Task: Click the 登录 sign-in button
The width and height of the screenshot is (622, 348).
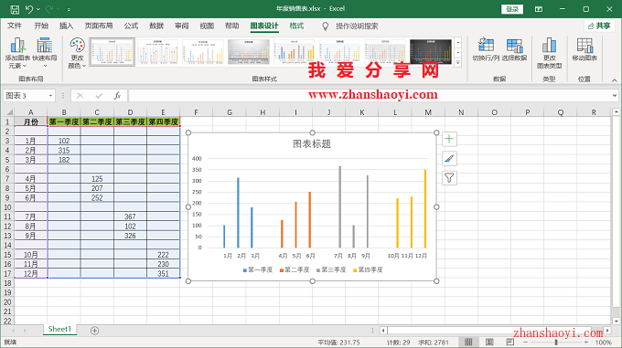Action: pyautogui.click(x=512, y=9)
